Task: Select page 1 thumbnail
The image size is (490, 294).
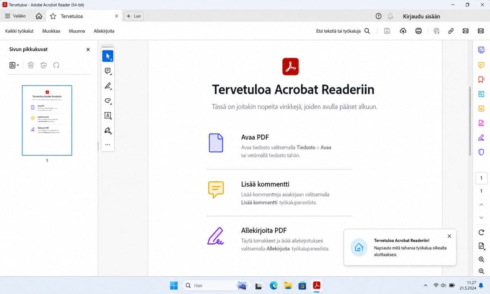Action: (x=47, y=120)
